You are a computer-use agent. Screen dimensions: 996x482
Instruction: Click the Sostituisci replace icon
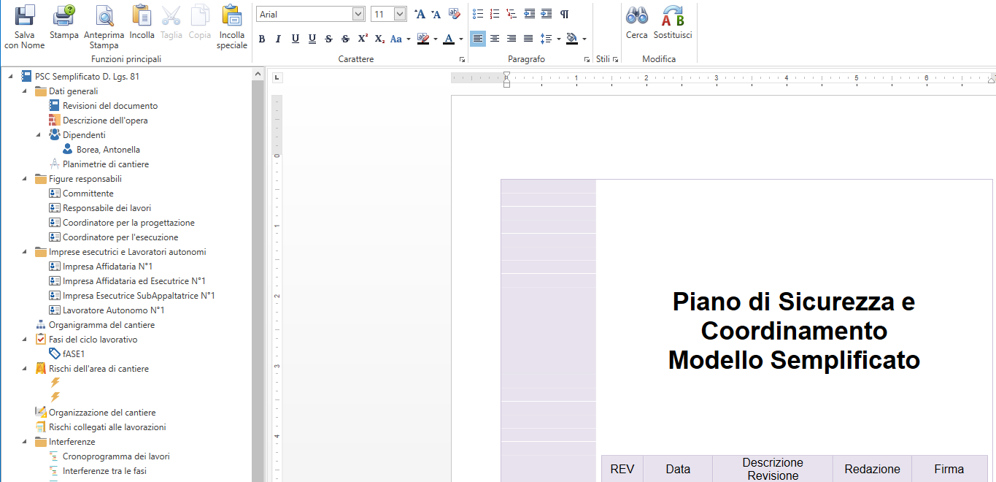[x=673, y=15]
